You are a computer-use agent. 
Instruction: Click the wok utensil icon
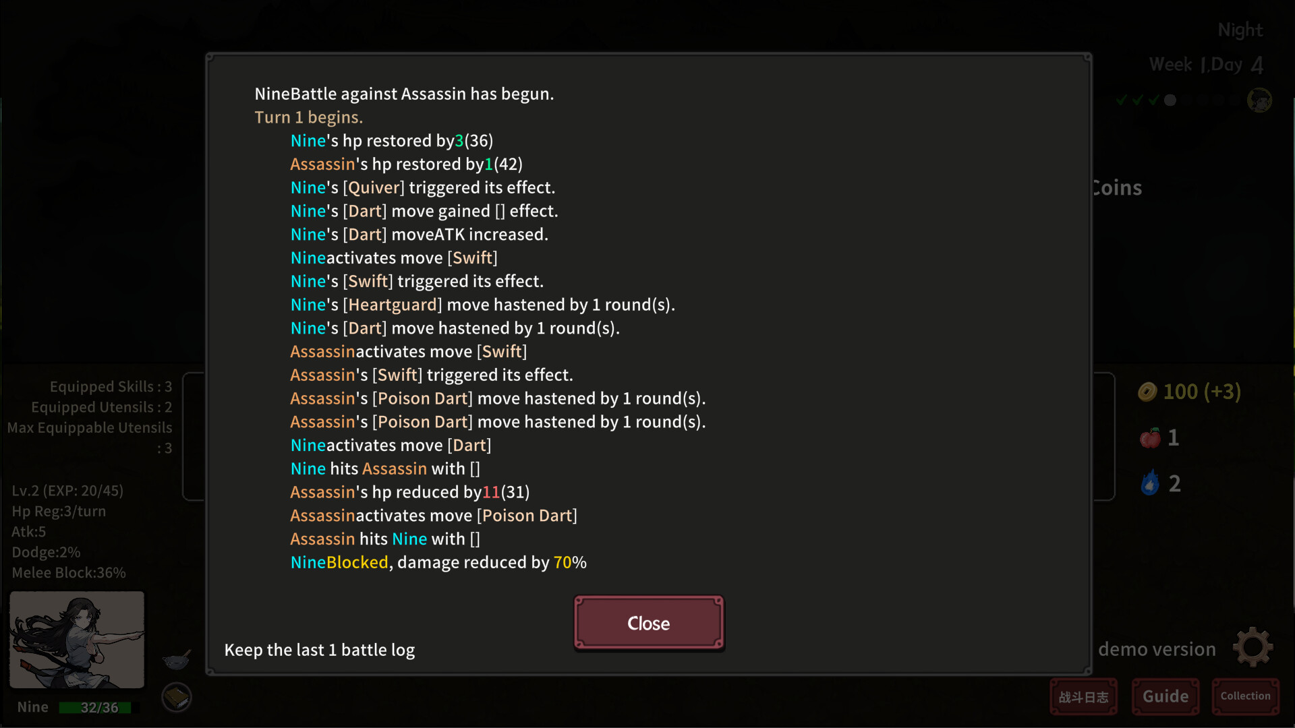(177, 659)
